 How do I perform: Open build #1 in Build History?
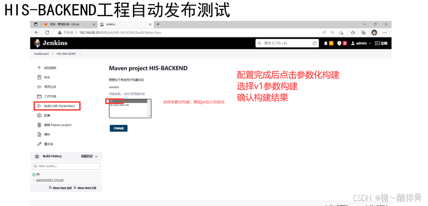tap(38, 174)
